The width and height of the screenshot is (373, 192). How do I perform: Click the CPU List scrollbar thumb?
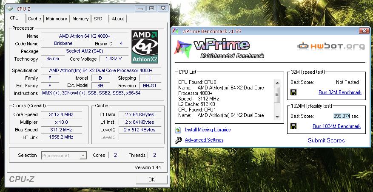pos(277,95)
